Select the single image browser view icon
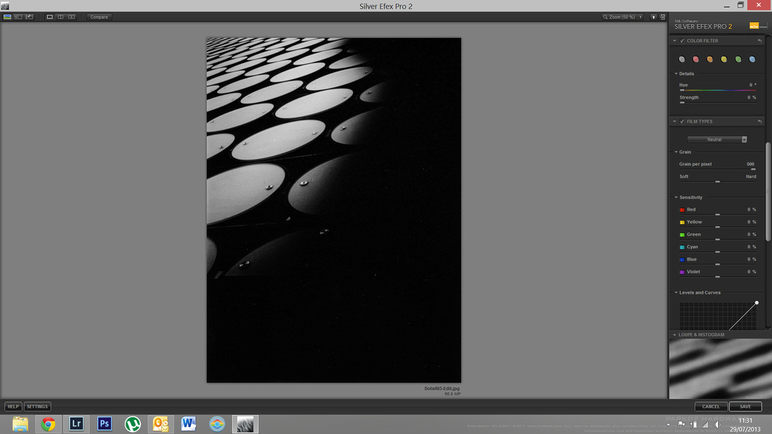The height and width of the screenshot is (434, 772). [8, 17]
